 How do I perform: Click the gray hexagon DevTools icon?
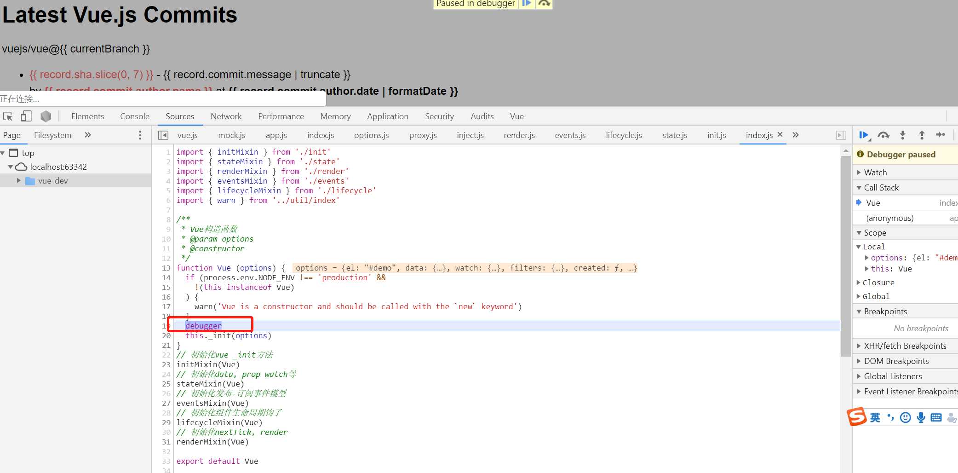click(46, 116)
